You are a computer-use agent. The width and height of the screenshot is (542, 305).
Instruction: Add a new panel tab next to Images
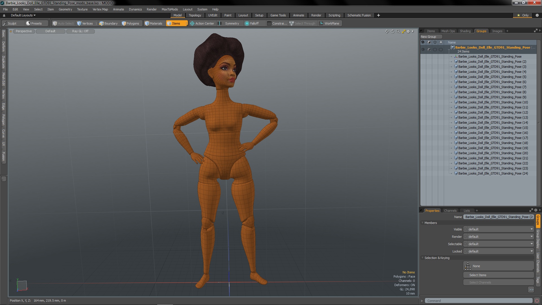507,31
